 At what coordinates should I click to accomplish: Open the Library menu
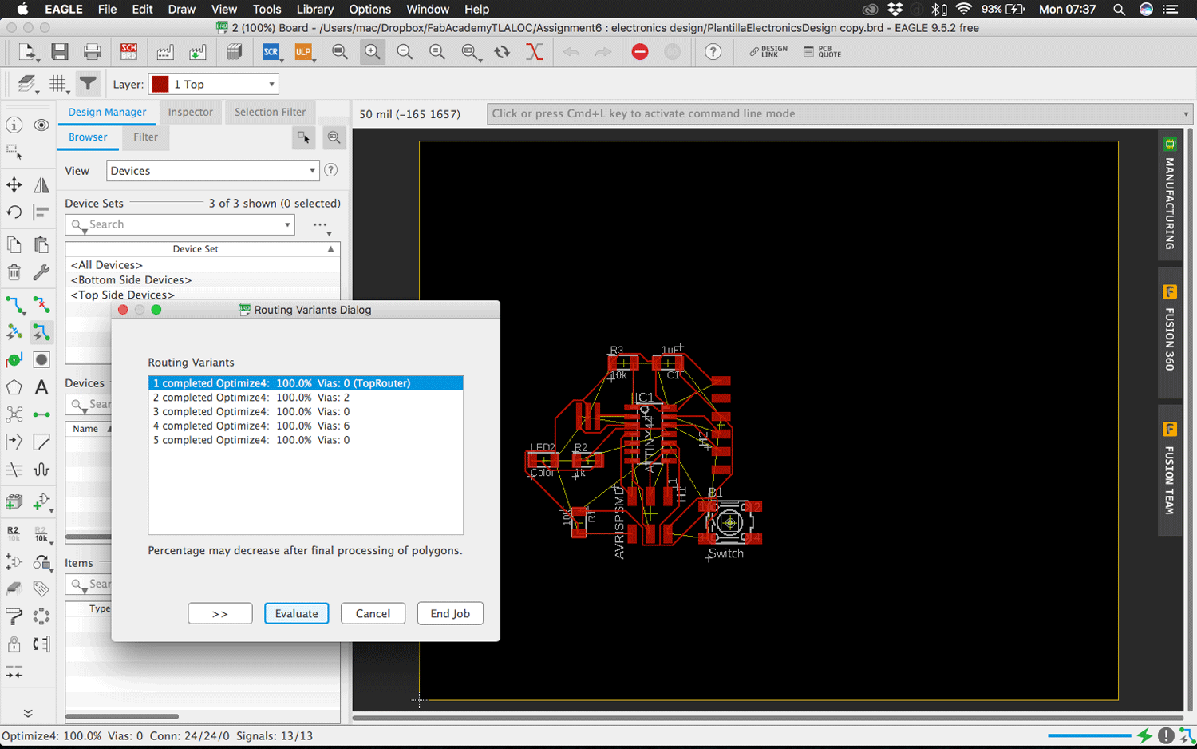point(314,10)
